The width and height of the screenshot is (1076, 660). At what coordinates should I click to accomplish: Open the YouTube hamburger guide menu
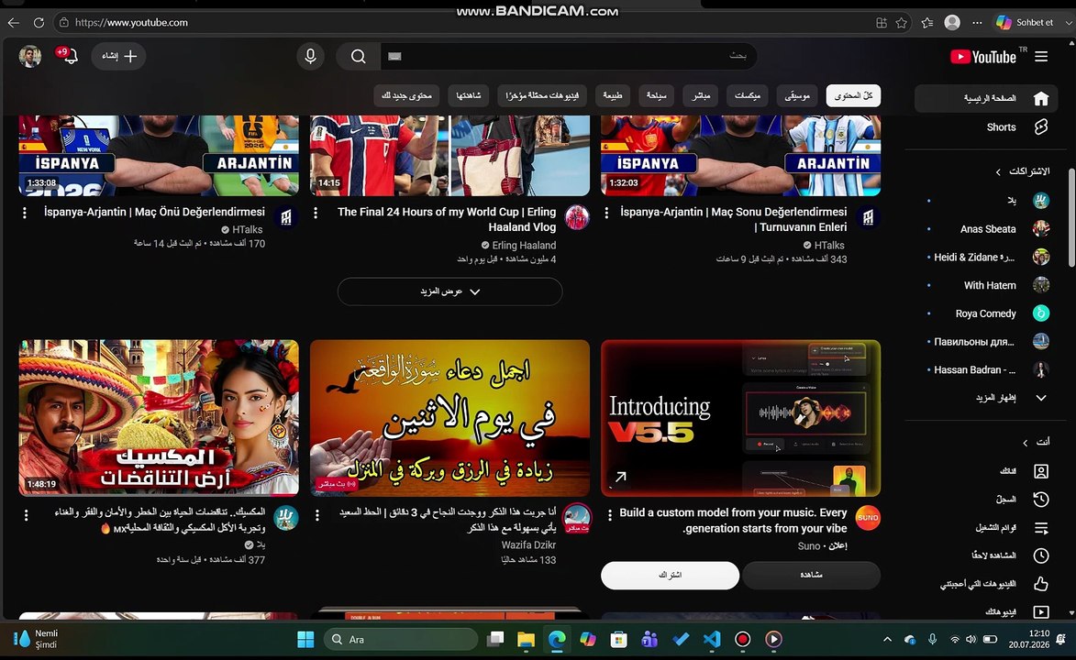[1041, 57]
